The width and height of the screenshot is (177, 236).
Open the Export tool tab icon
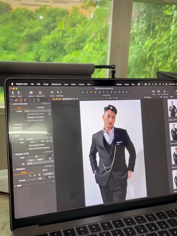pos(34,100)
